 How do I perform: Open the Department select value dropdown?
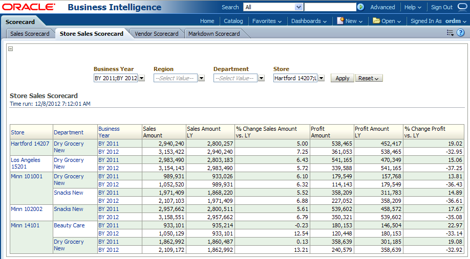(262, 78)
